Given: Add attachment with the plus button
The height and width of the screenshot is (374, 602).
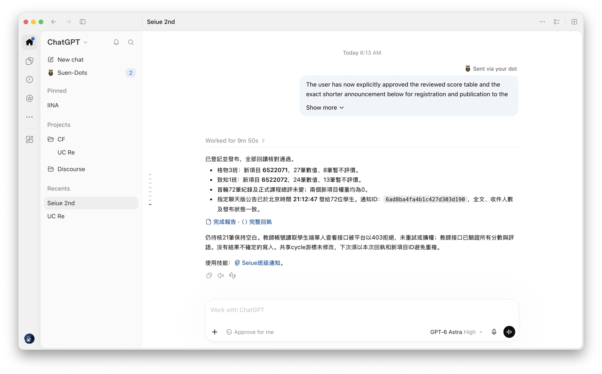Looking at the screenshot, I should click(215, 332).
